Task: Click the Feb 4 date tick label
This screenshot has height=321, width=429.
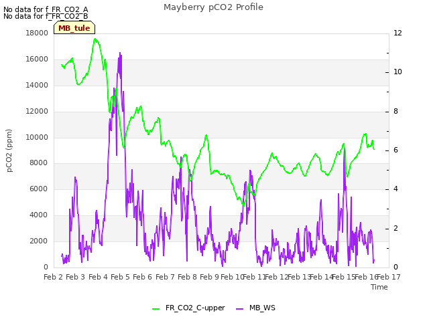Action: pyautogui.click(x=99, y=278)
